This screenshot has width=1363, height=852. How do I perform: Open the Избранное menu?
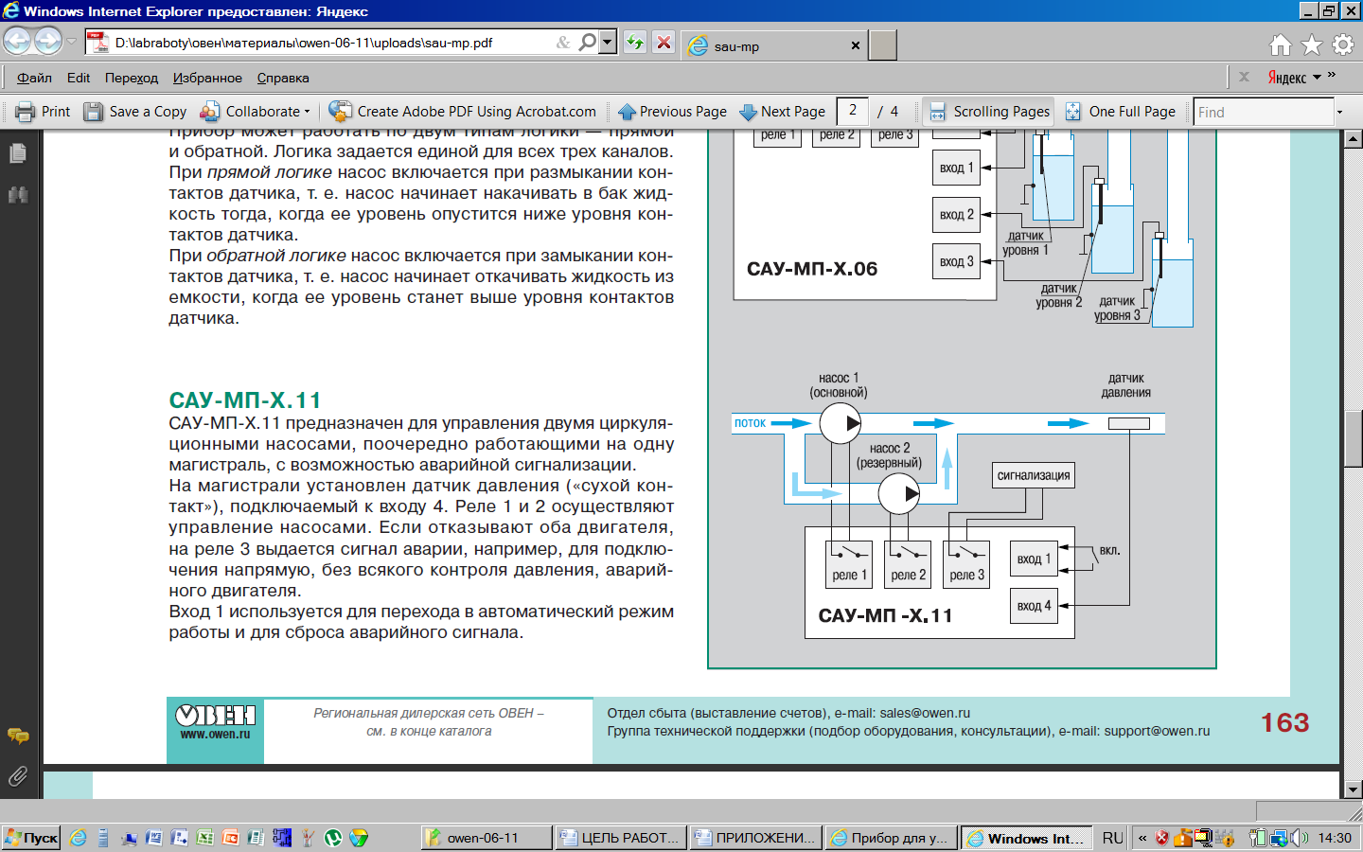point(207,78)
